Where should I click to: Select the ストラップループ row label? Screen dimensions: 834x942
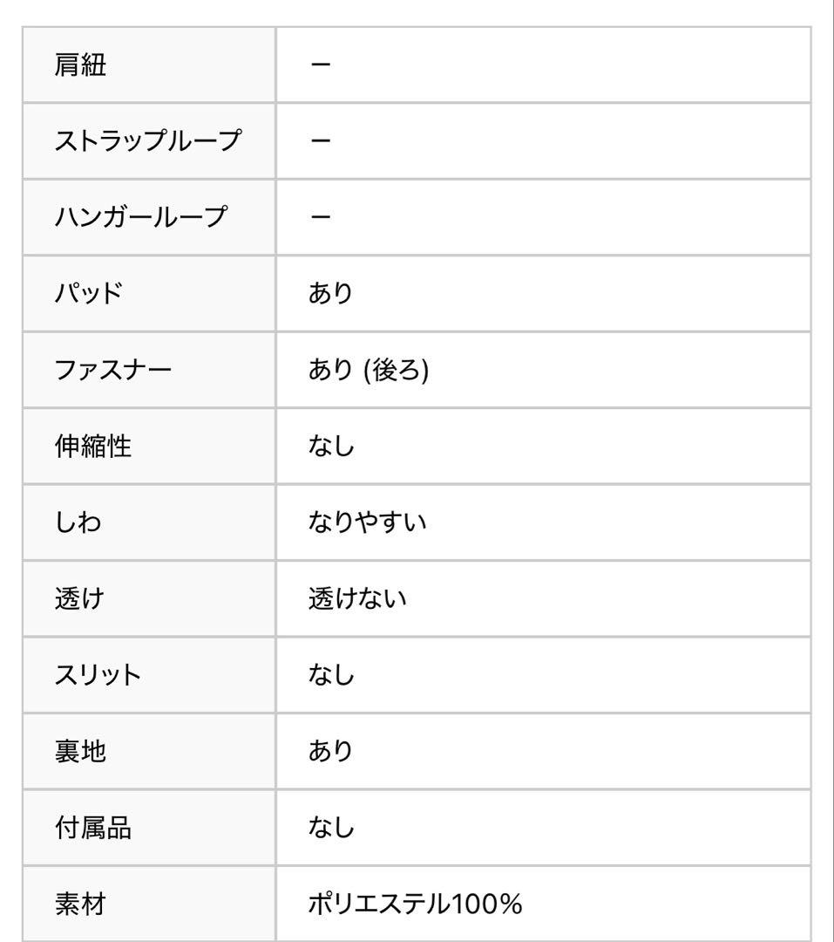[147, 140]
